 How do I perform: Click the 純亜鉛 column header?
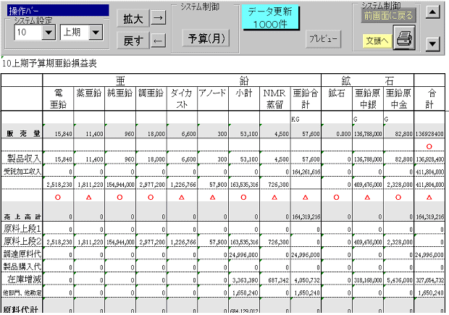pyautogui.click(x=120, y=98)
